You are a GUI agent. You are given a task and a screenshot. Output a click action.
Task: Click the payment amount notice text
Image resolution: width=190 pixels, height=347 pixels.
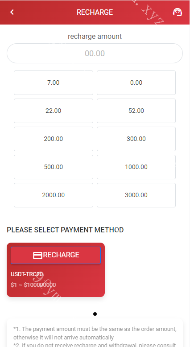[x=95, y=333]
